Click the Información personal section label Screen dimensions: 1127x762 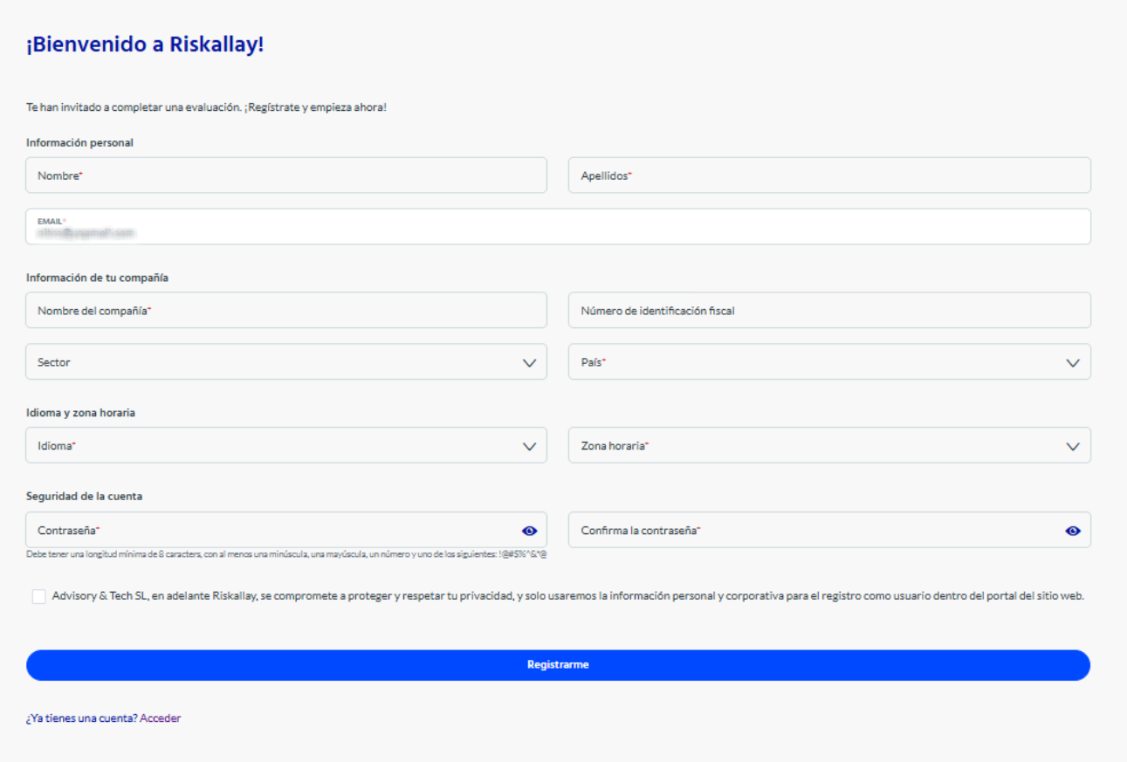click(x=79, y=142)
